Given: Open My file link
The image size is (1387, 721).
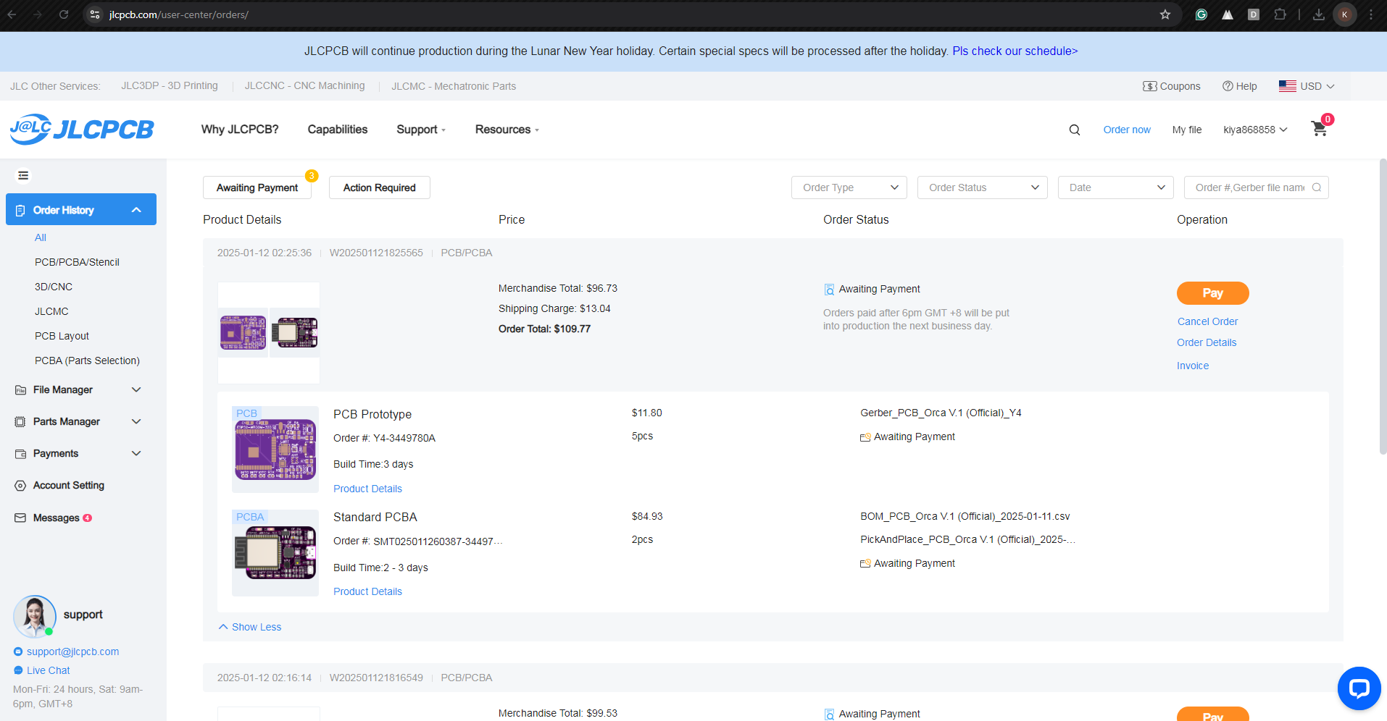Looking at the screenshot, I should (1187, 130).
